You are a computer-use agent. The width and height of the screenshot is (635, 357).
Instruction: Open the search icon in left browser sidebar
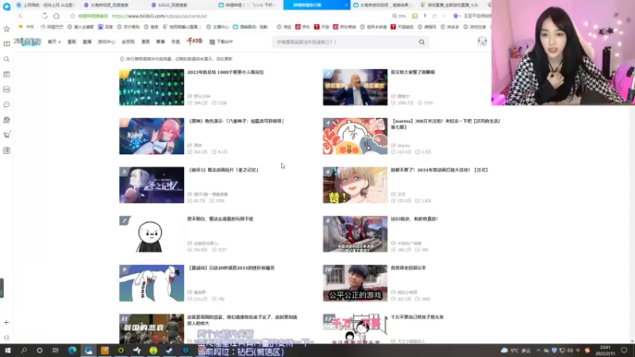coord(6,59)
